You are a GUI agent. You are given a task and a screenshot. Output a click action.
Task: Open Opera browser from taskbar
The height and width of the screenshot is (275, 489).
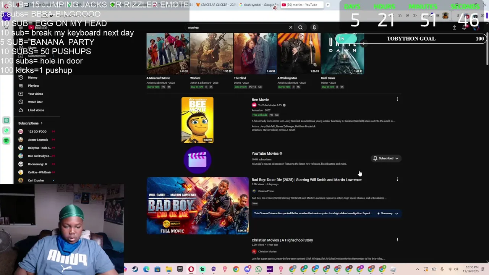[191, 269]
